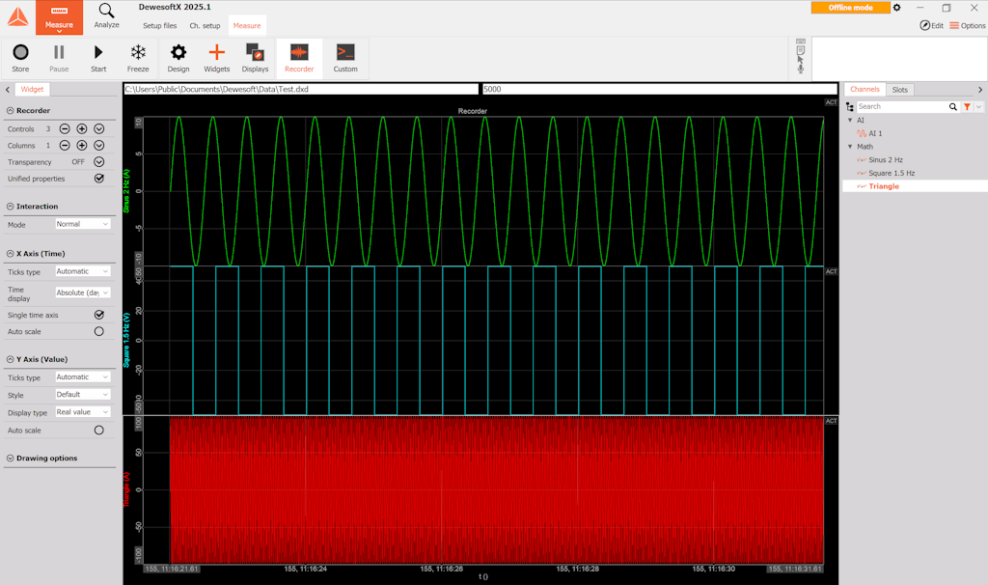Open Controls row dropdown arrow
This screenshot has height=585, width=988.
pos(99,128)
